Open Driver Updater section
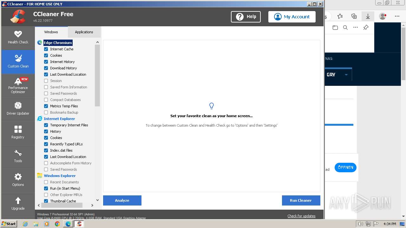 [x=18, y=109]
